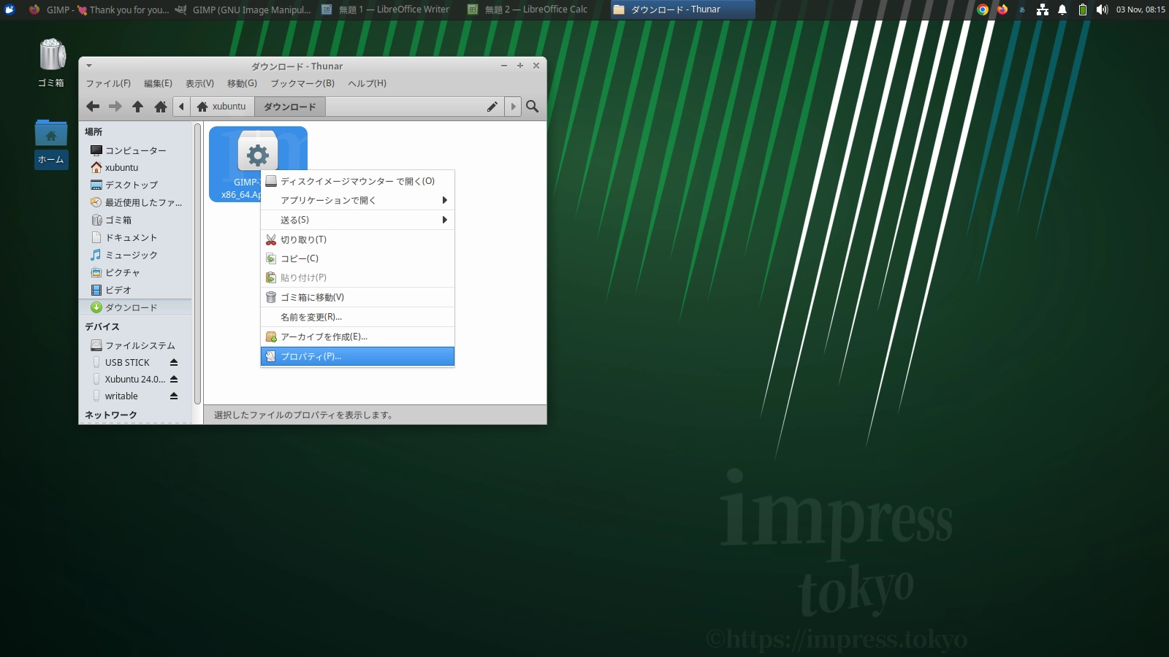Click the xubuntu path bar button
Viewport: 1169px width, 657px height.
click(222, 107)
